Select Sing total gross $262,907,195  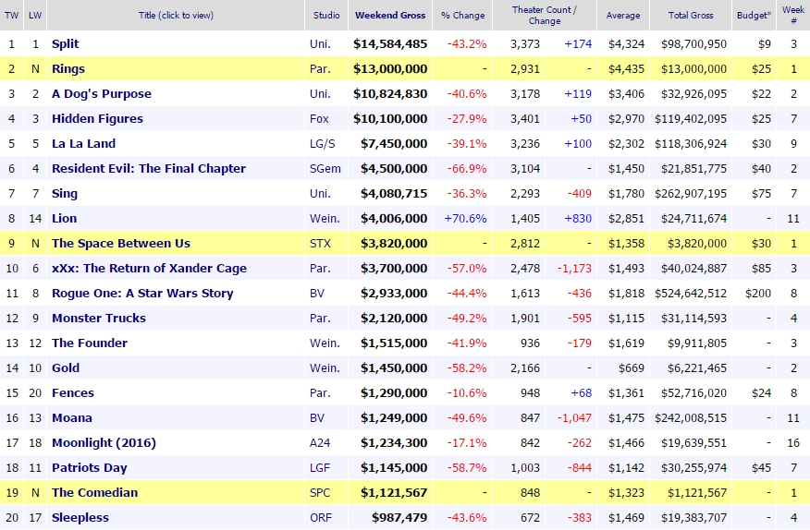[691, 194]
